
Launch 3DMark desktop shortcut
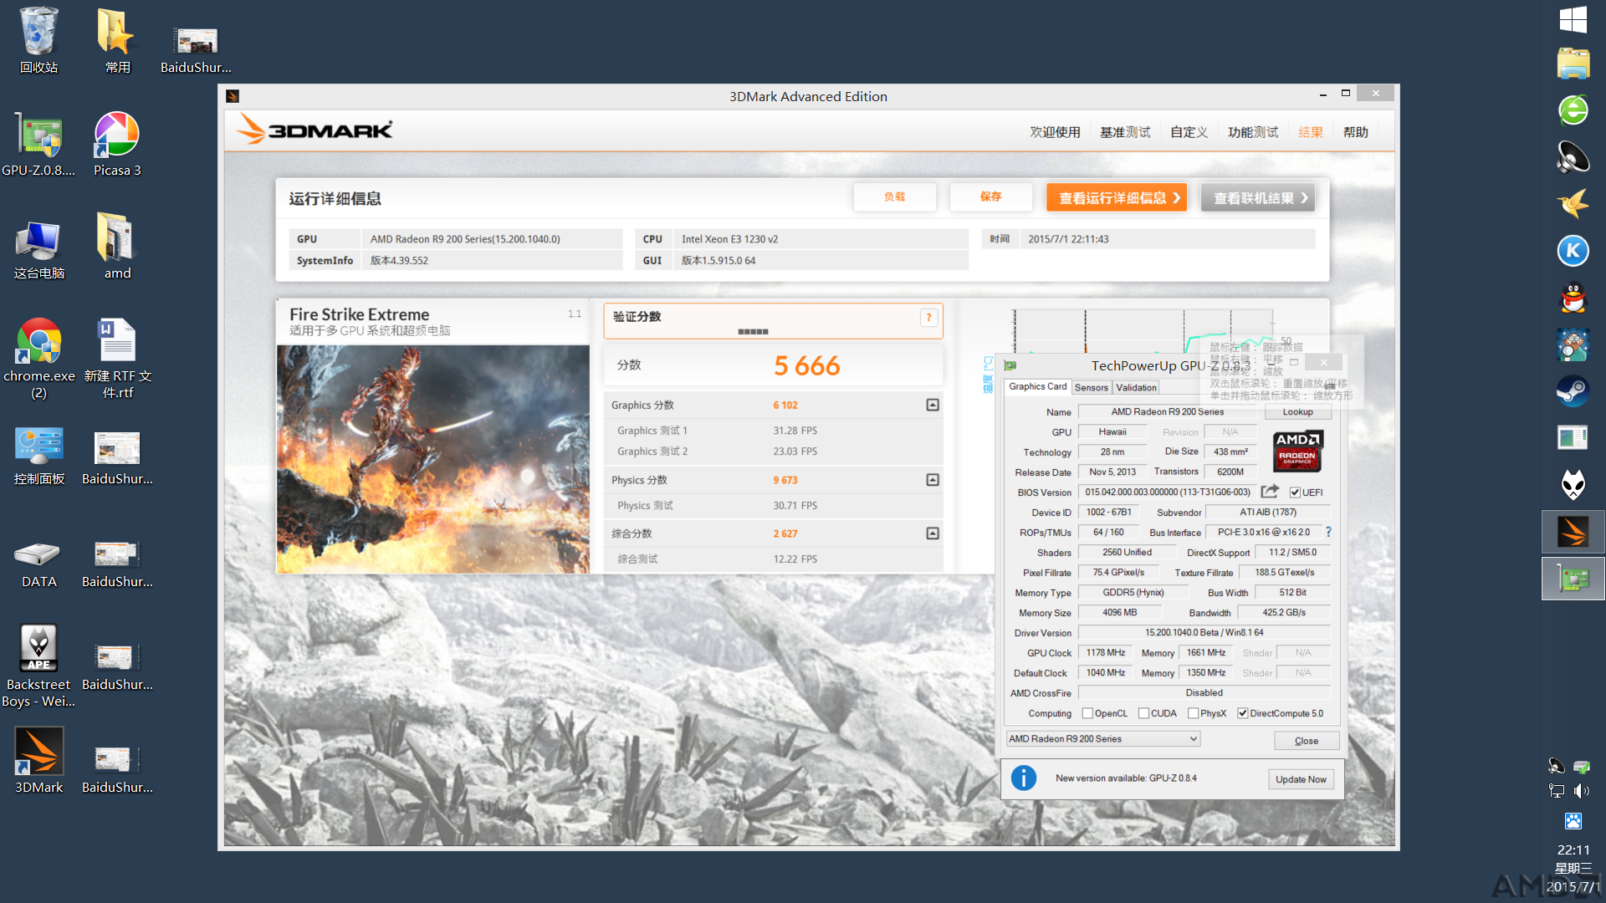(38, 759)
